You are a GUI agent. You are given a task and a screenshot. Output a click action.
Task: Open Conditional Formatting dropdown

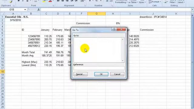(x=121, y=2)
